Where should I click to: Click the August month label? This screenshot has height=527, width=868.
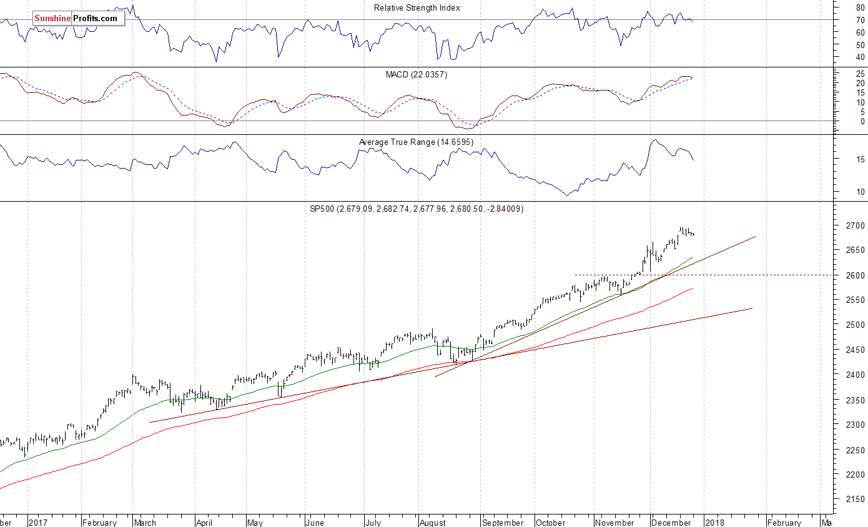click(x=433, y=523)
